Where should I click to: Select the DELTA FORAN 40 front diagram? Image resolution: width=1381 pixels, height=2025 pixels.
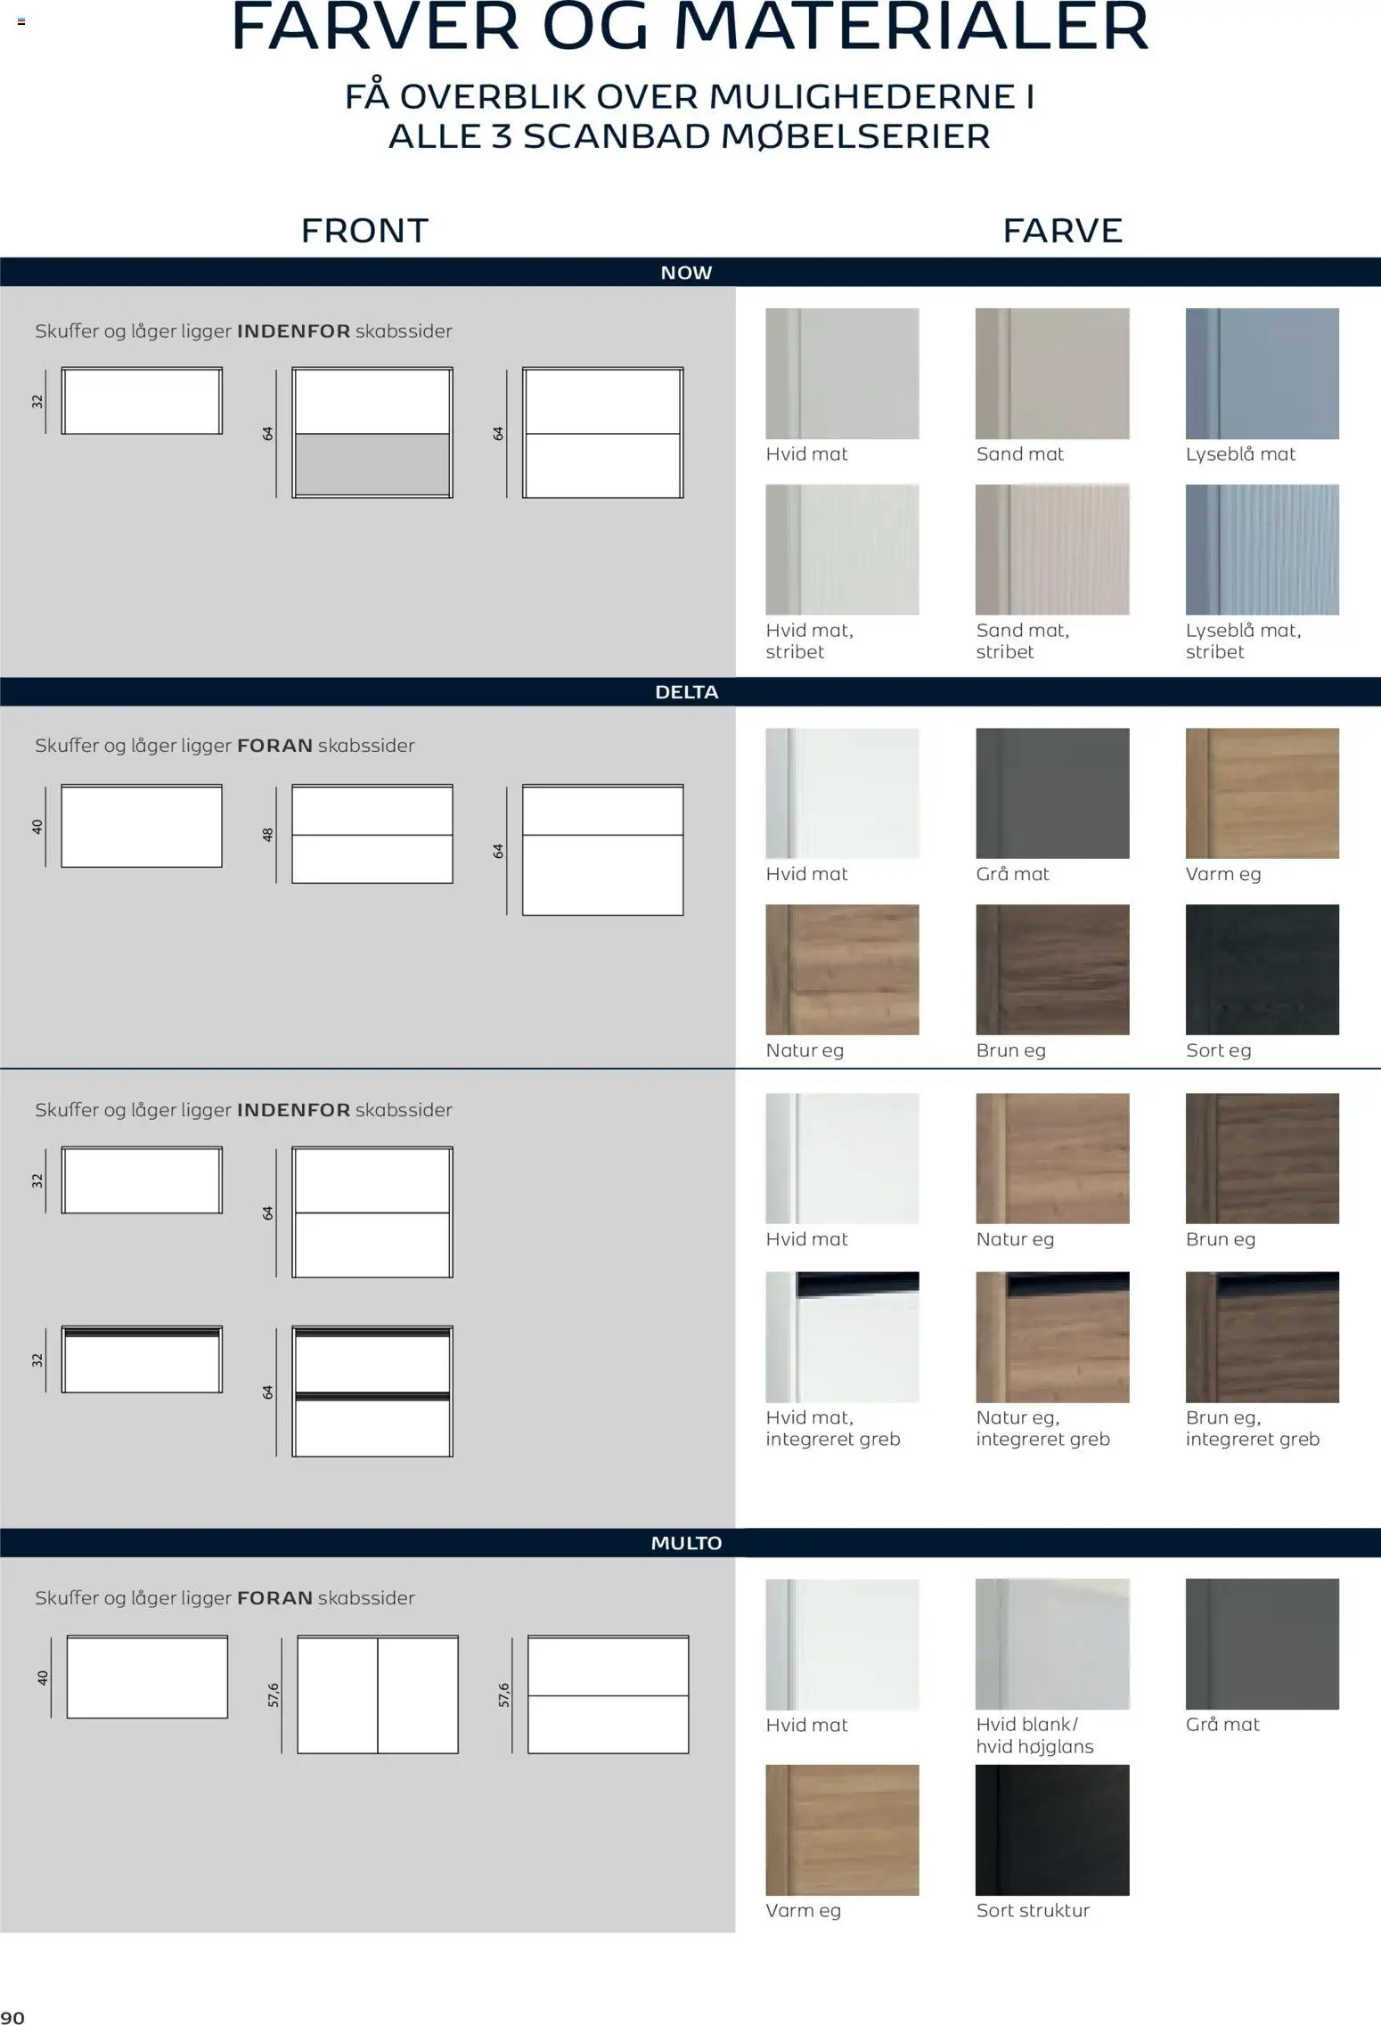pos(142,826)
